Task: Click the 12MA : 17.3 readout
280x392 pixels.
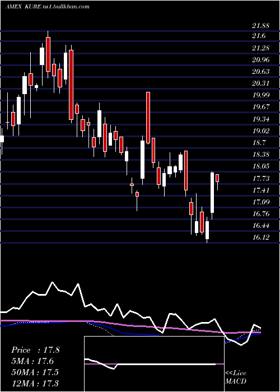Action: pyautogui.click(x=35, y=383)
